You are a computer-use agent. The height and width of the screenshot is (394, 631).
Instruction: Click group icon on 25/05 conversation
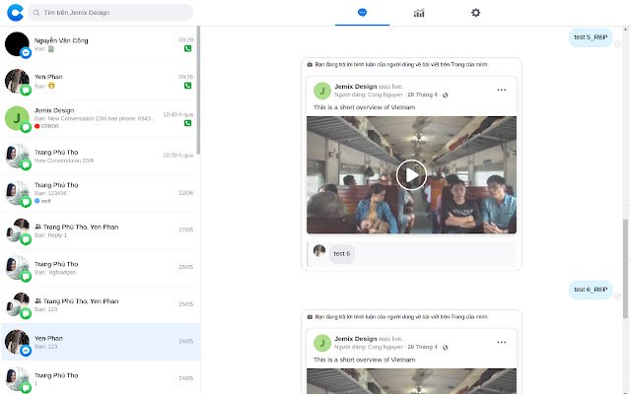[37, 300]
